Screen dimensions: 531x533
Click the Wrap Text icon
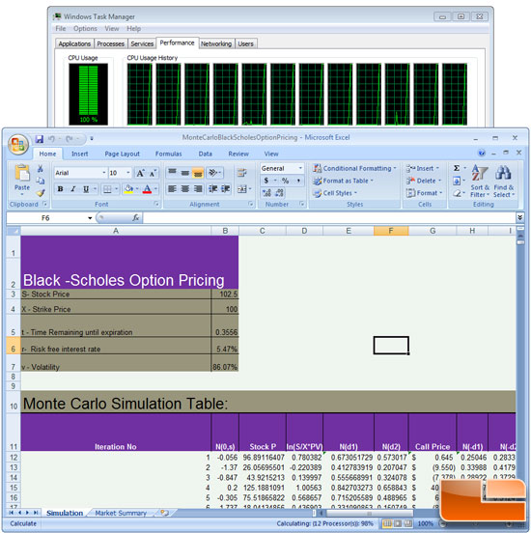(x=242, y=173)
